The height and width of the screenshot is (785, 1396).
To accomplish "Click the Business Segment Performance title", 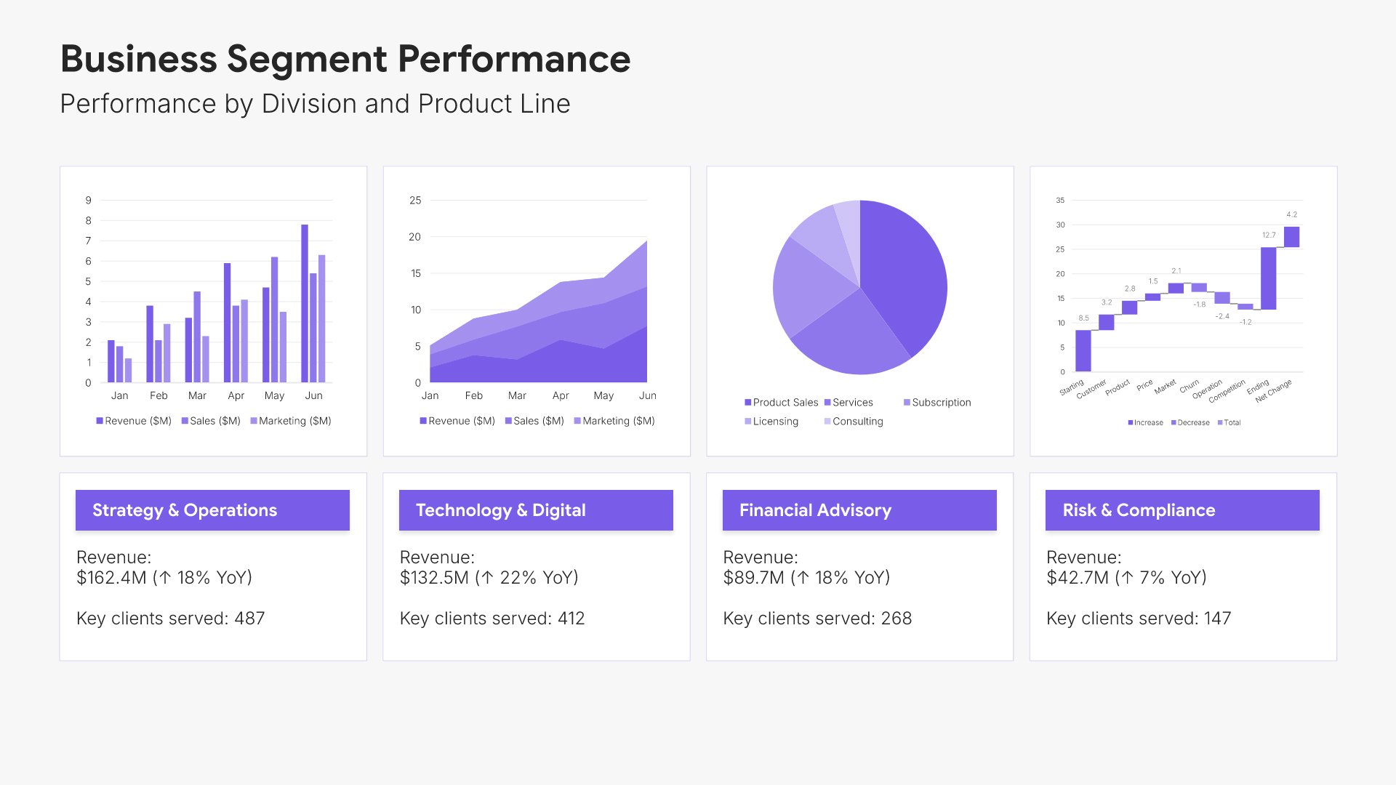I will (345, 59).
